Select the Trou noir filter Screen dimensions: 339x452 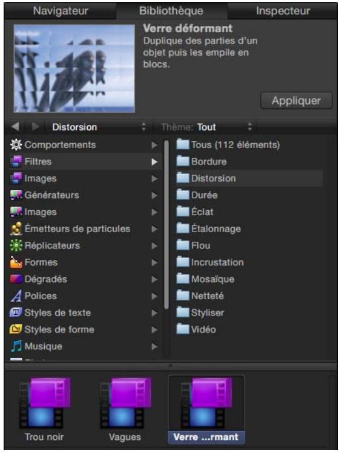(x=44, y=409)
